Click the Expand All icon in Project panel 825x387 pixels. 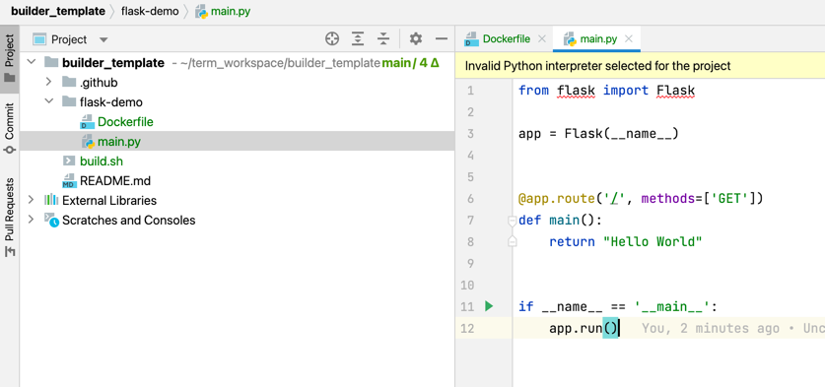358,39
